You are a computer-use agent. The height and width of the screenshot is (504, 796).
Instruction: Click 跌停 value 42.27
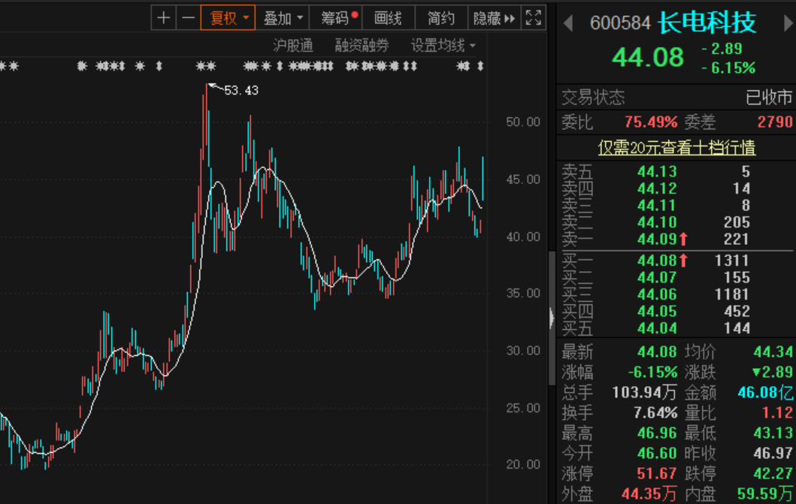tap(773, 473)
